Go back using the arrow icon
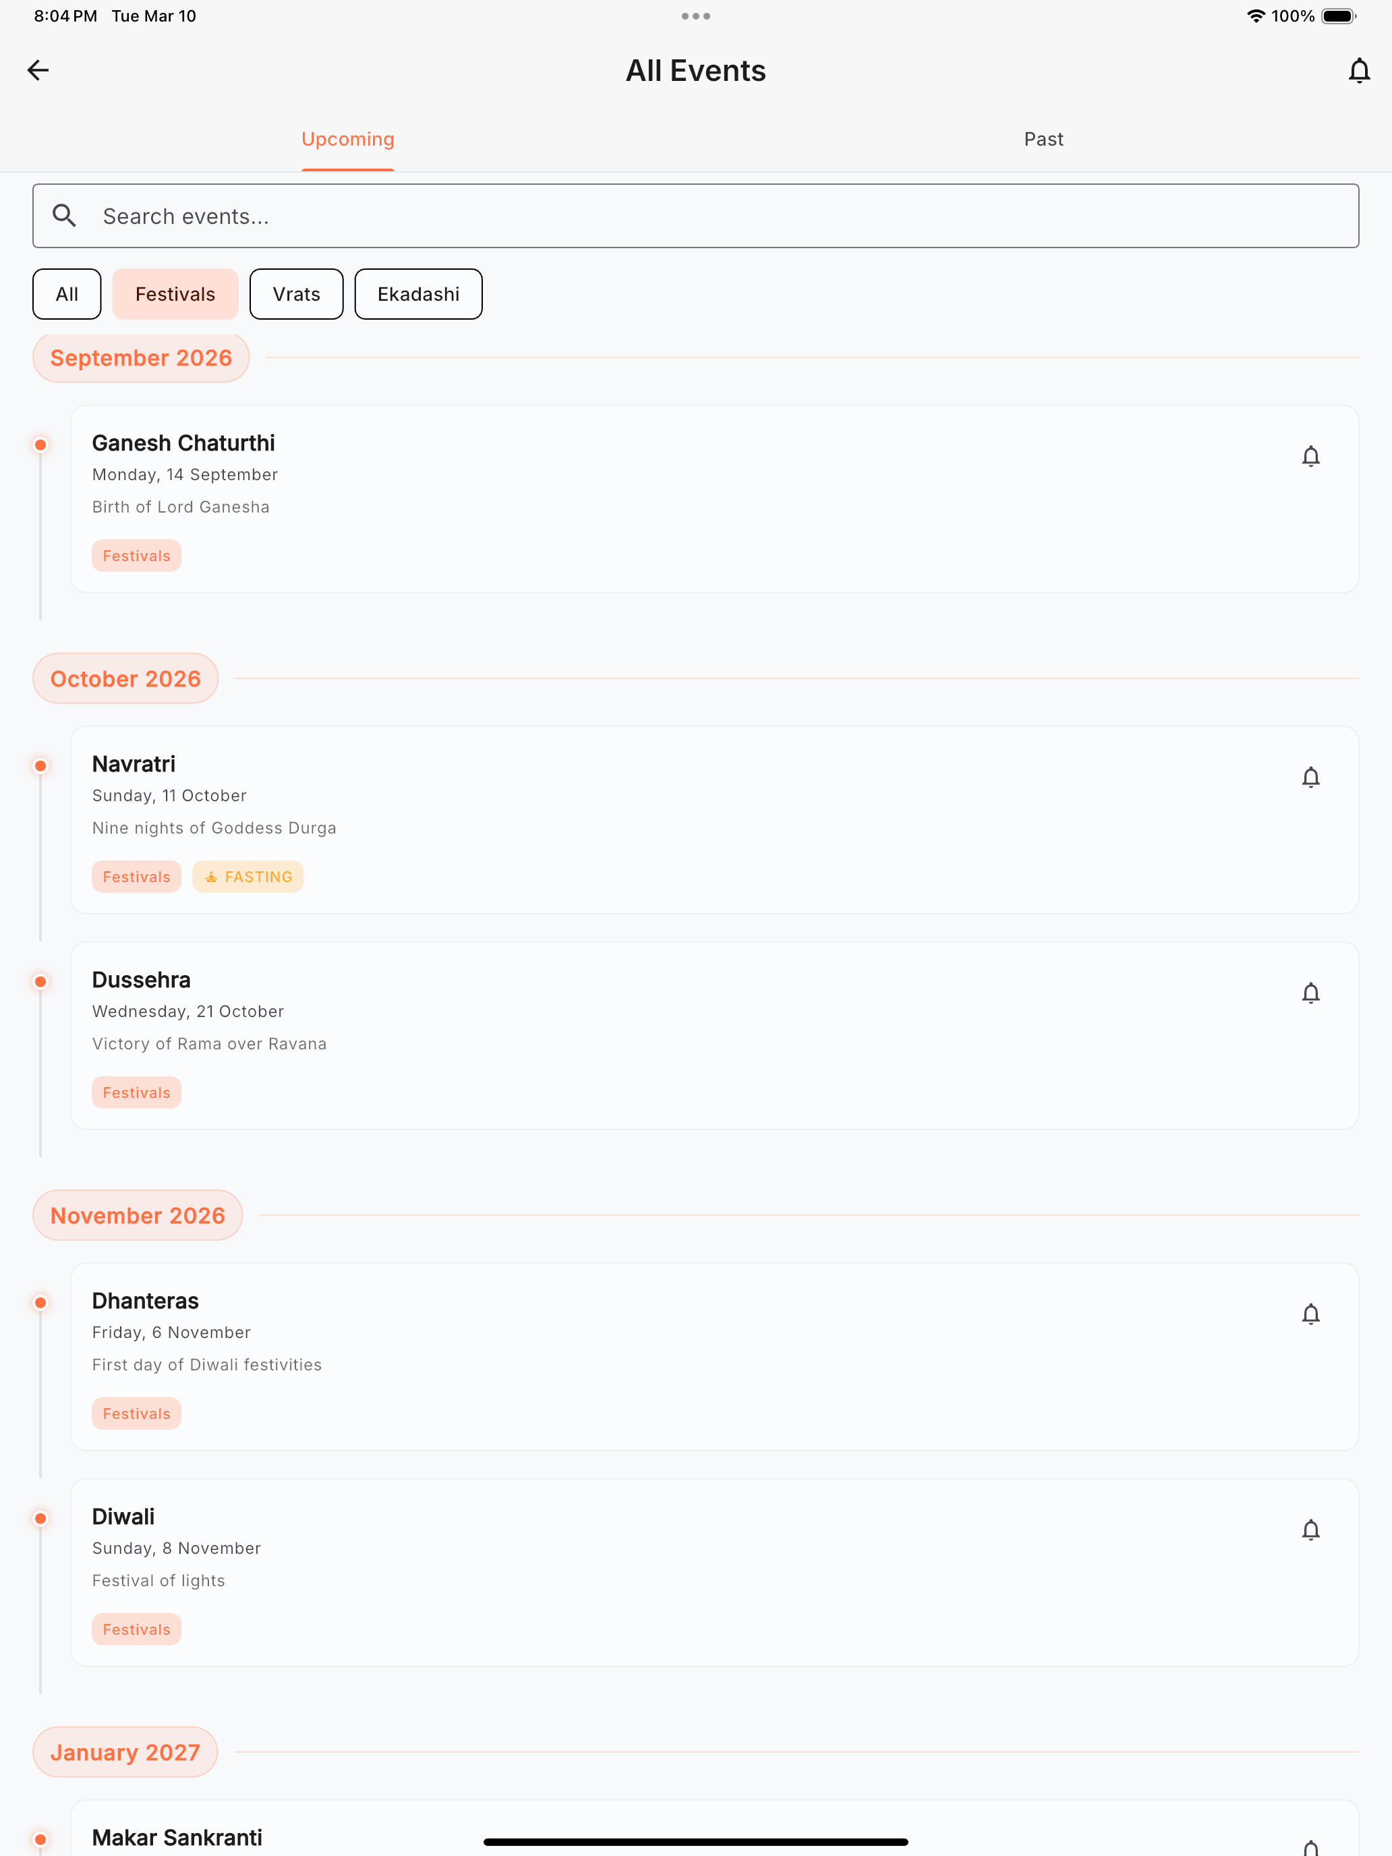The height and width of the screenshot is (1856, 1392). pos(38,71)
